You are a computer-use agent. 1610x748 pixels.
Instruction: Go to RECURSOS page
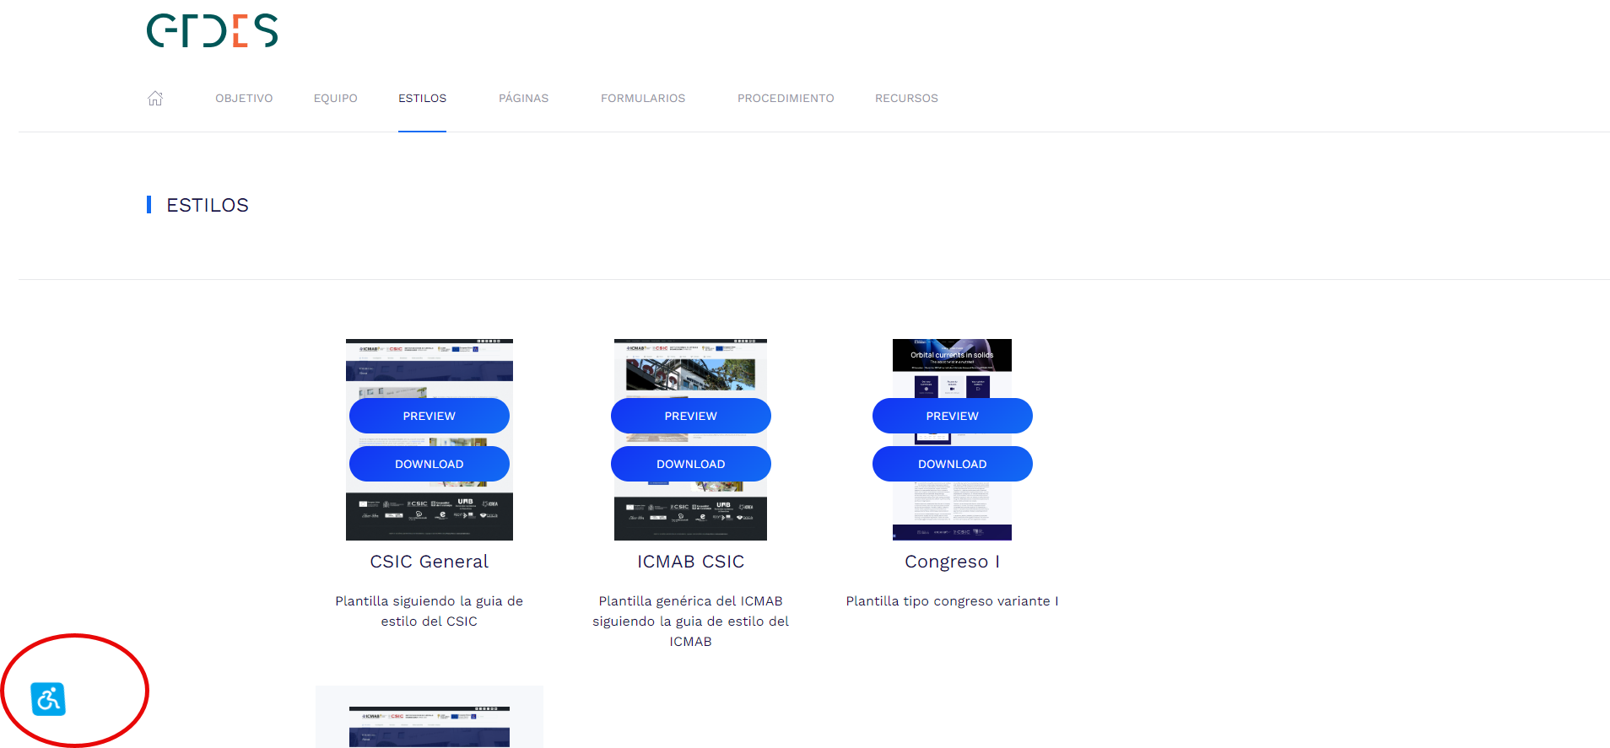(x=906, y=99)
